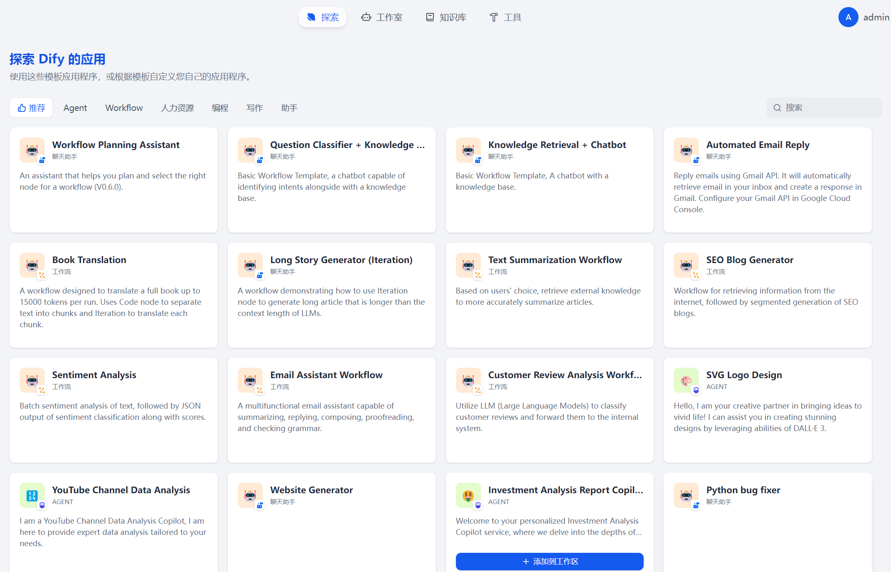
Task: Click the SEO Blog Generator robot icon
Action: (686, 265)
